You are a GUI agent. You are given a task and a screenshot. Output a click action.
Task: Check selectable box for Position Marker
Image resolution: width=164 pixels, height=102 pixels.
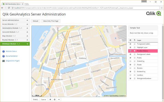pyautogui.click(x=134, y=51)
